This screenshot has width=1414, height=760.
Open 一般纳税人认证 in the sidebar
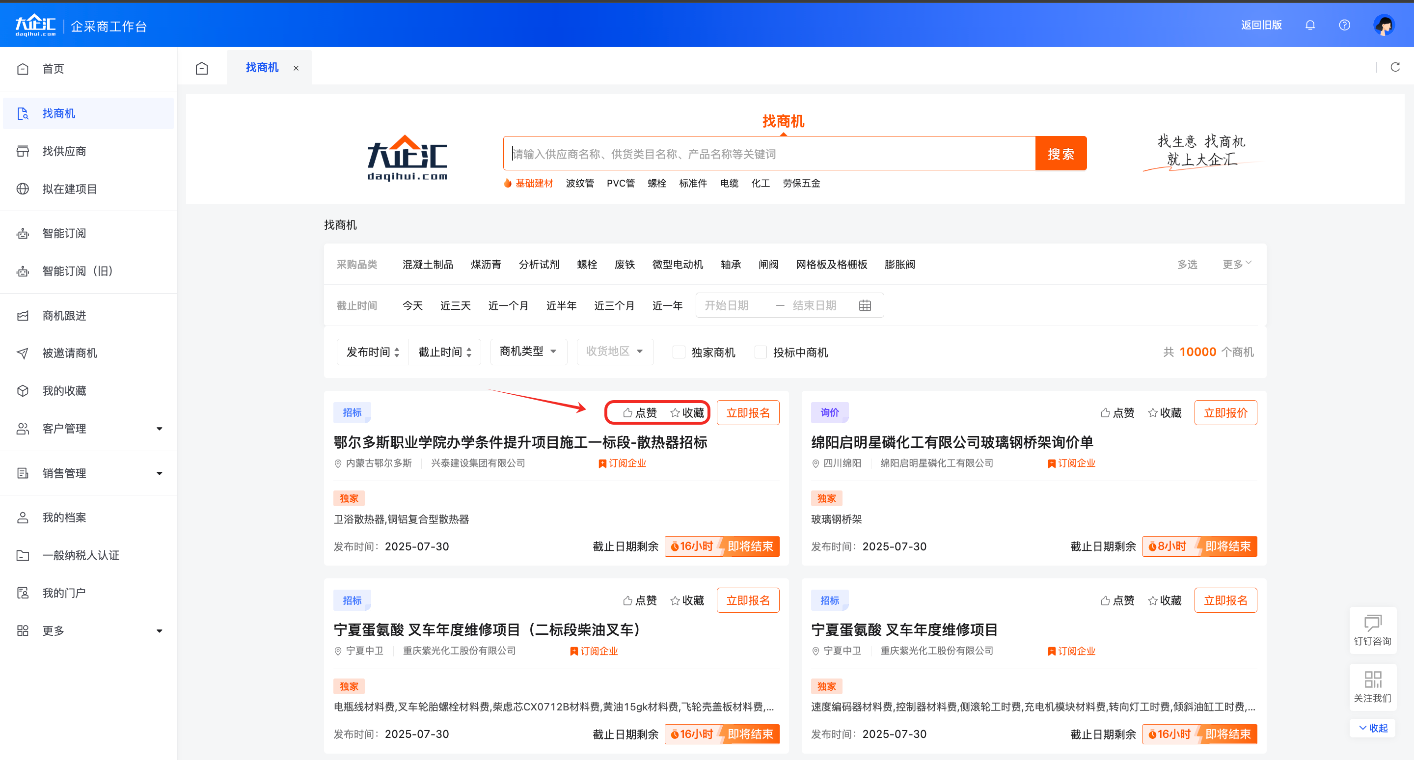tap(88, 555)
